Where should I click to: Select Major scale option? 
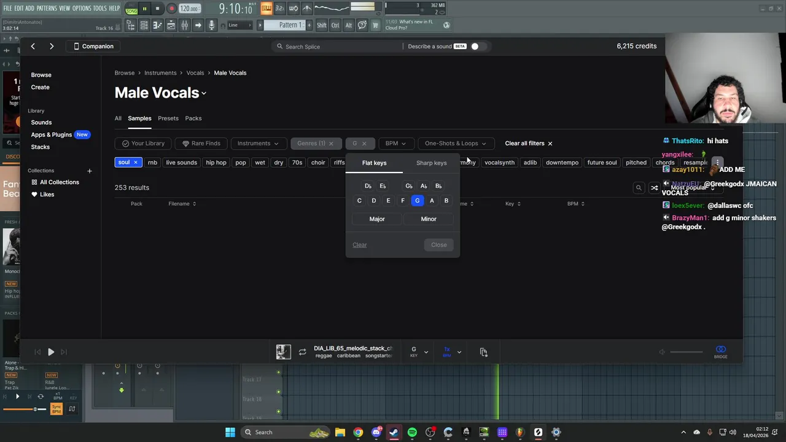[x=377, y=219]
